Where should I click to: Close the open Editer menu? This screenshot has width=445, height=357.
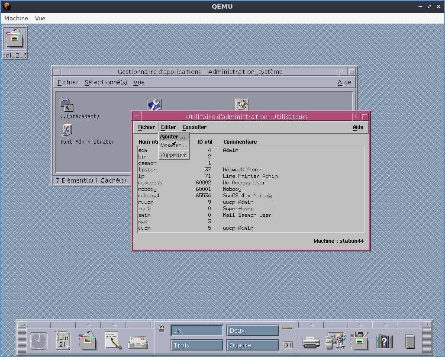click(168, 127)
